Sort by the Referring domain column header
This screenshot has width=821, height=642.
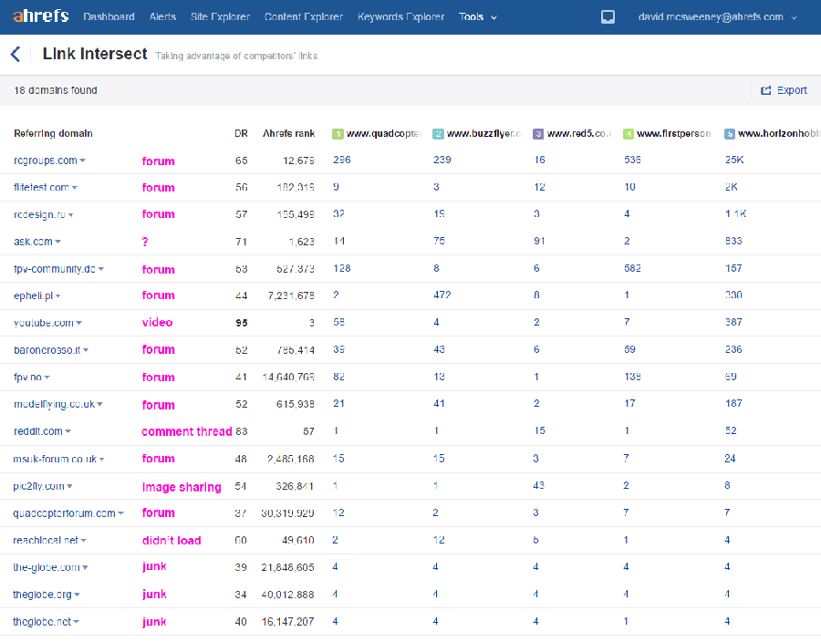click(54, 134)
